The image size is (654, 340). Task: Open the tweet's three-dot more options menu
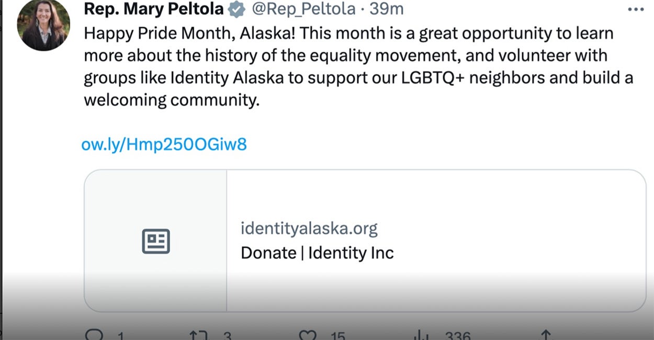636,9
